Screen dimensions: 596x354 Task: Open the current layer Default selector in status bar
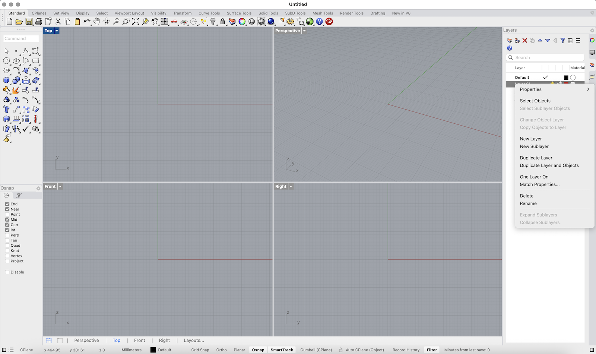tap(161, 350)
